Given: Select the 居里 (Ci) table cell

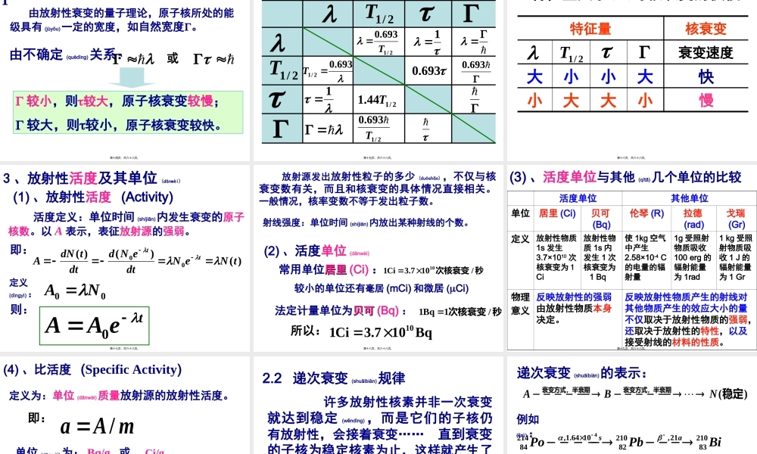Looking at the screenshot, I should pyautogui.click(x=556, y=213).
